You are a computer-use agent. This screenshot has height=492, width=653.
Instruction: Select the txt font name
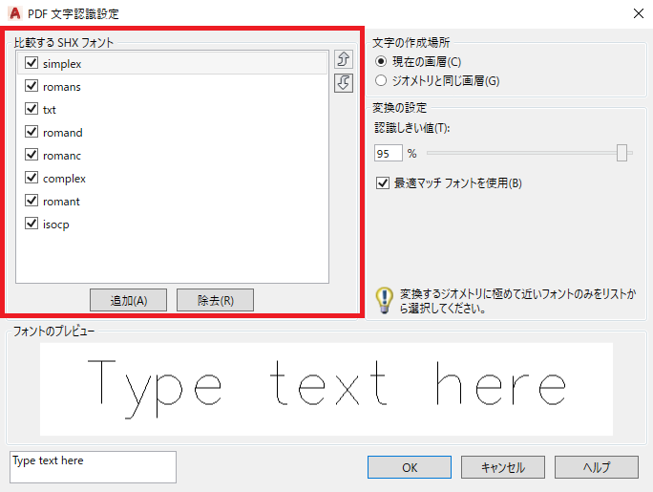point(49,110)
